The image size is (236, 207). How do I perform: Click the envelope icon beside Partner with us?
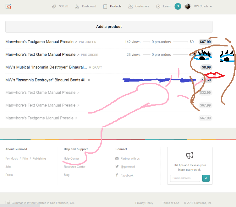pyautogui.click(x=117, y=158)
